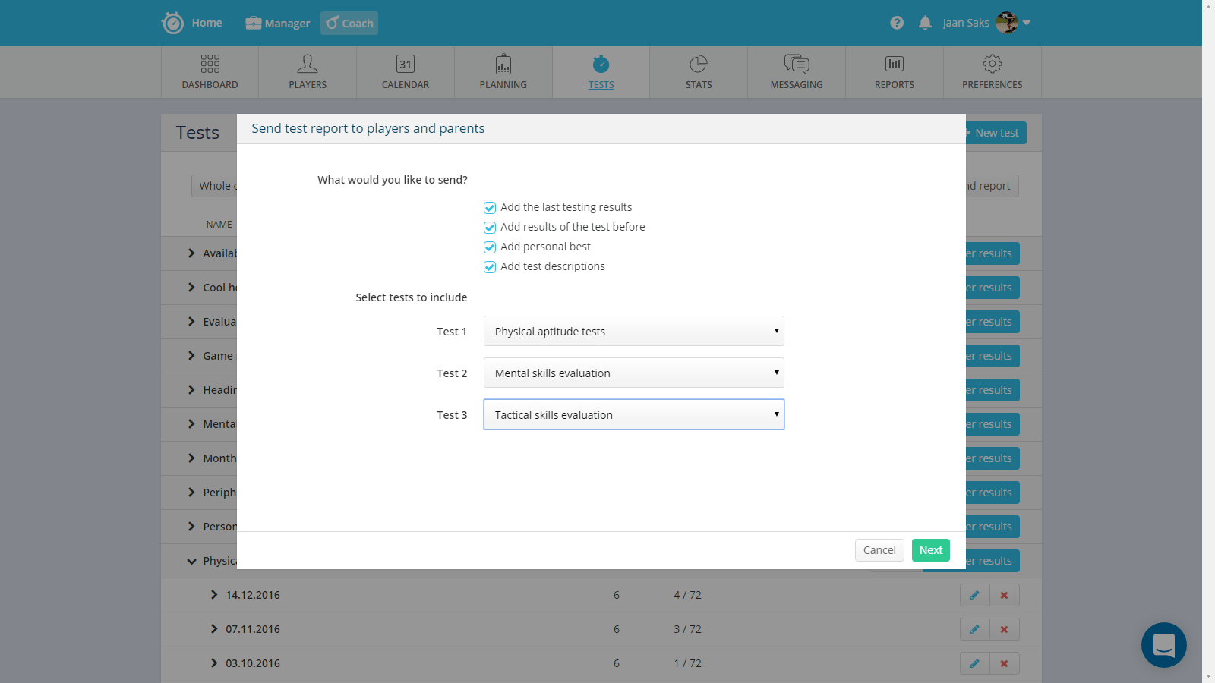The height and width of the screenshot is (683, 1215).
Task: Disable Add personal best checkbox
Action: pos(490,247)
